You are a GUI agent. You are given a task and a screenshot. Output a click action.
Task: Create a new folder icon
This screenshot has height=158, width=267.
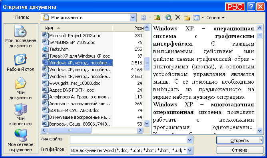(x=187, y=18)
